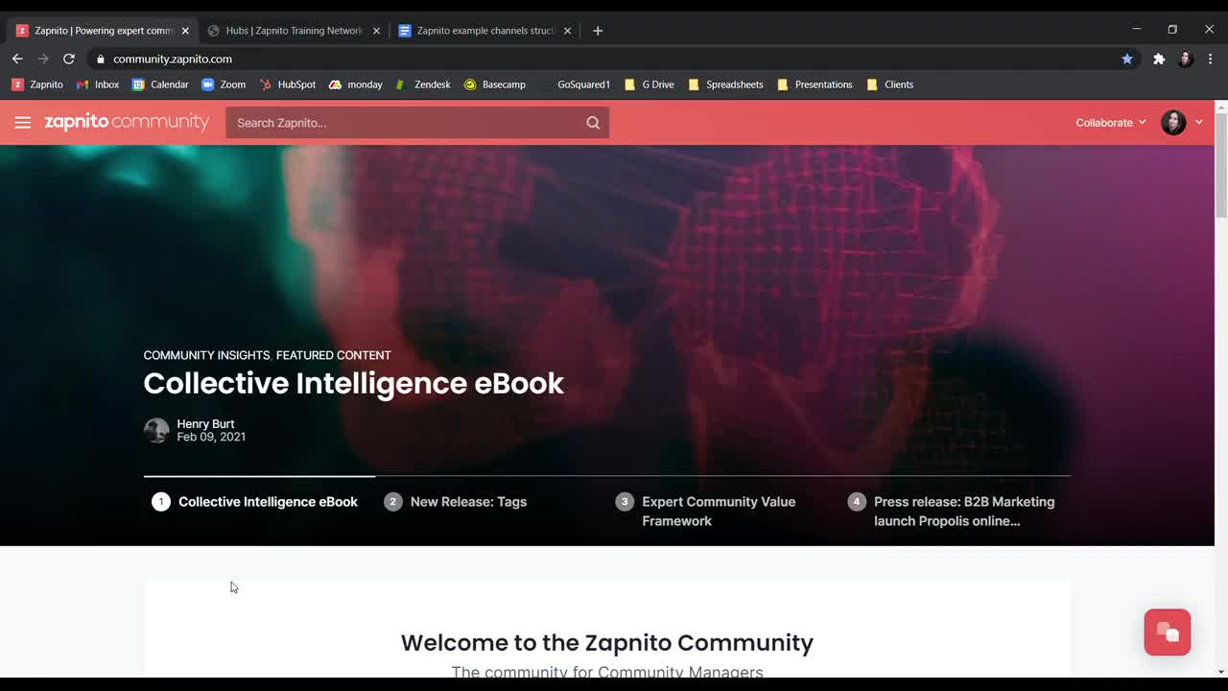Select slide 3 Expert Community Value Framework
Screen dimensions: 1228x691
click(718, 511)
